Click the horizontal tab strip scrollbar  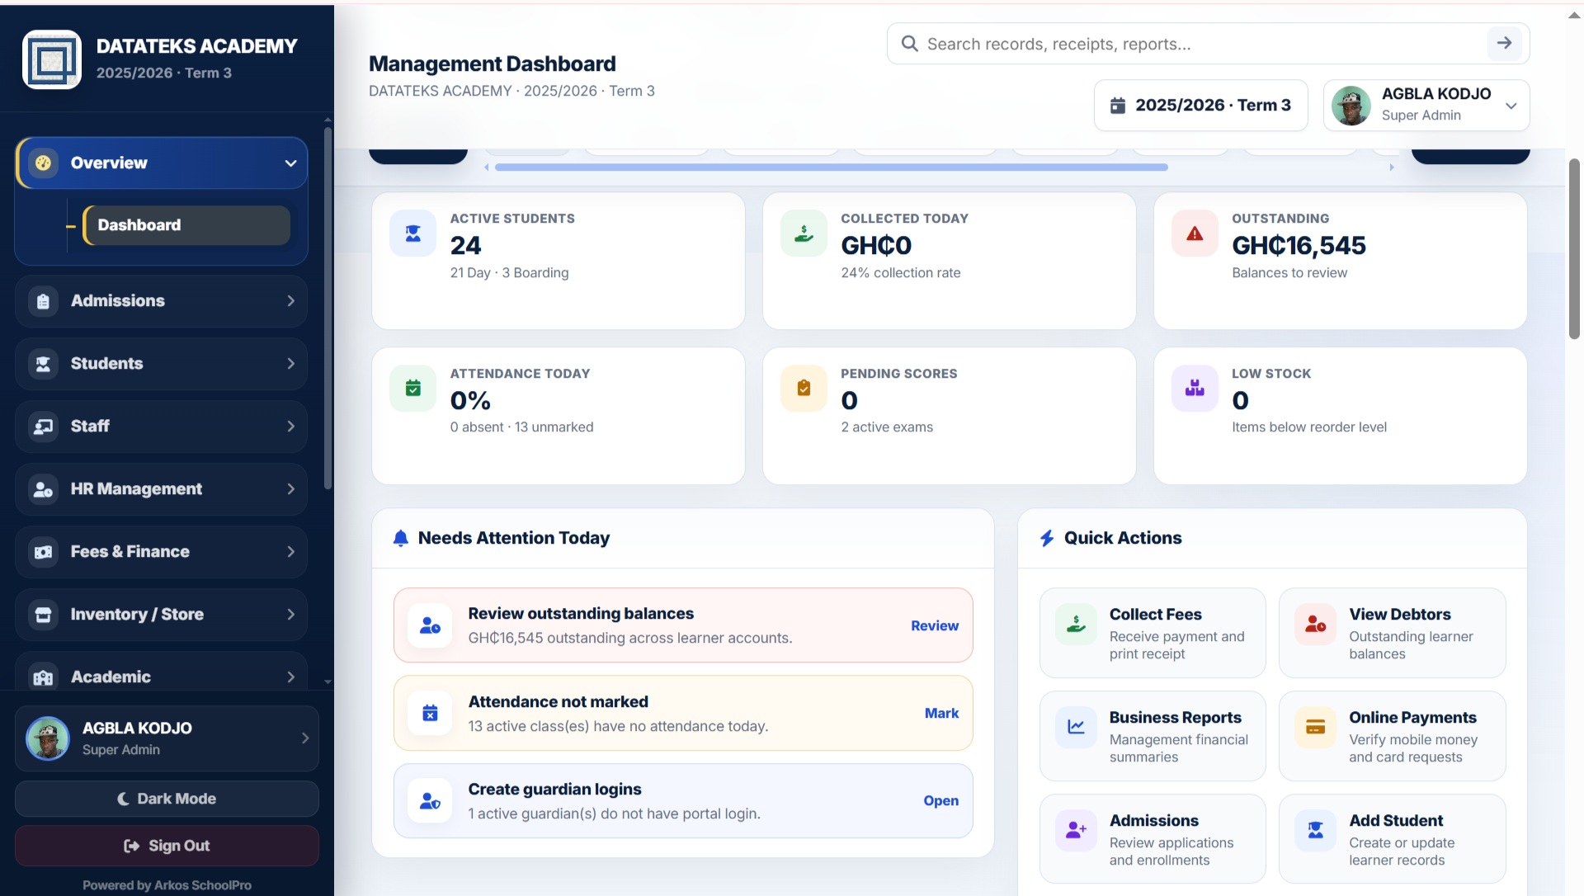coord(831,167)
